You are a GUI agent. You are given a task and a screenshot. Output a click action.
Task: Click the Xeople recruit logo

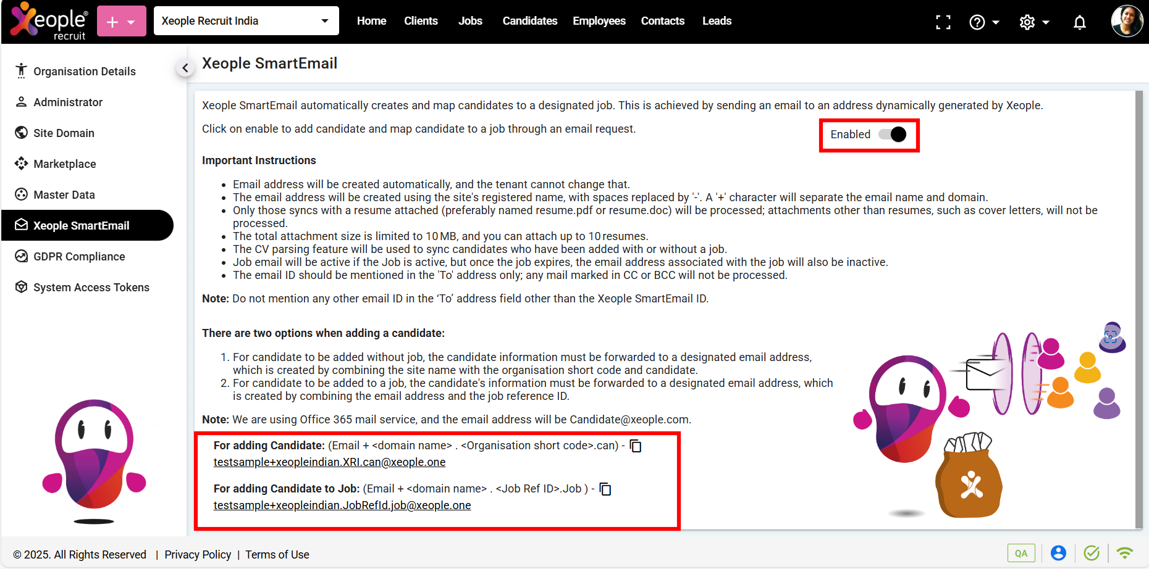pyautogui.click(x=49, y=22)
